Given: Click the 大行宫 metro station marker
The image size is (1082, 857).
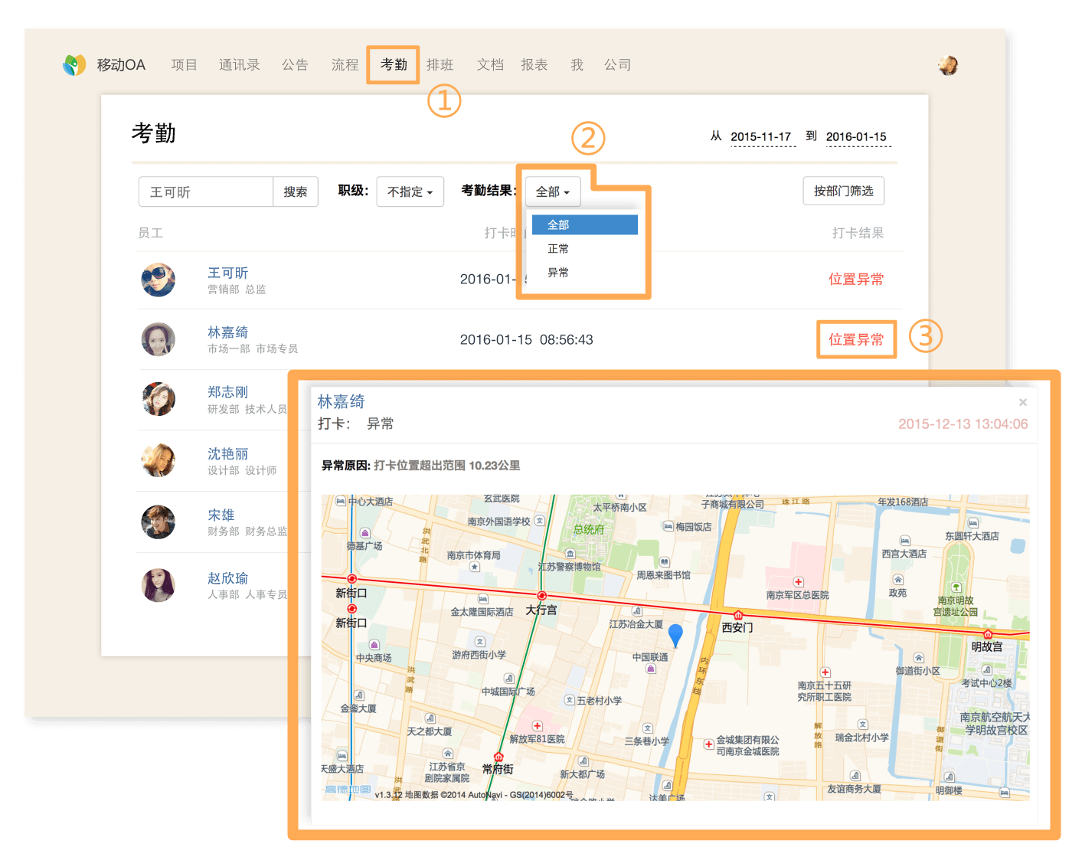Looking at the screenshot, I should [x=541, y=596].
